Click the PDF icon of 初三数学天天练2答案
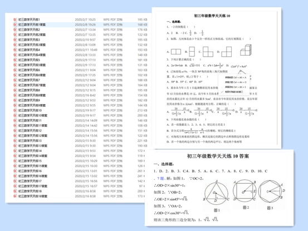This screenshot has height=231, width=308. [15, 35]
